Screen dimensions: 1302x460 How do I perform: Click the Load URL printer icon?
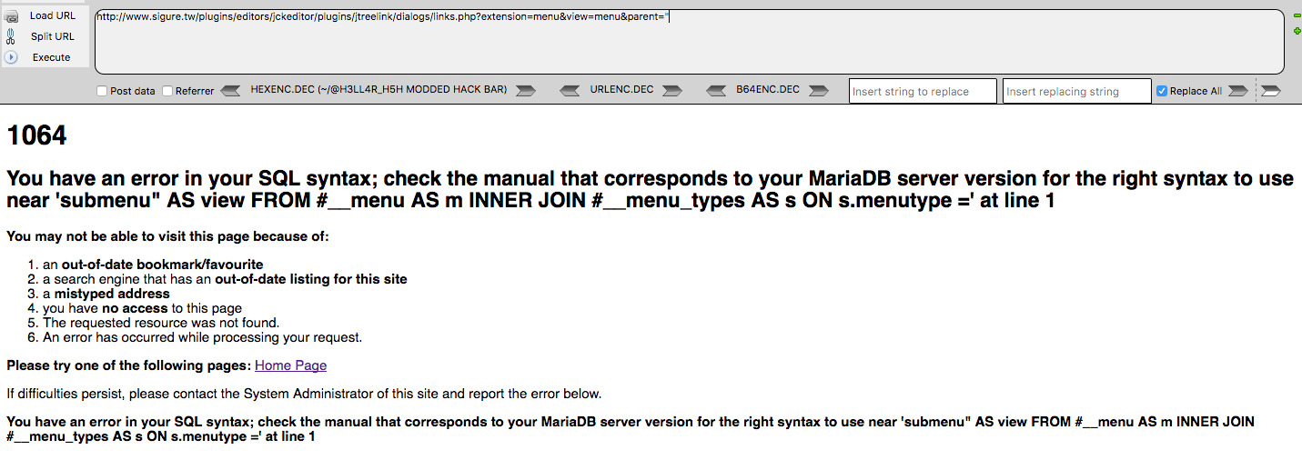11,15
